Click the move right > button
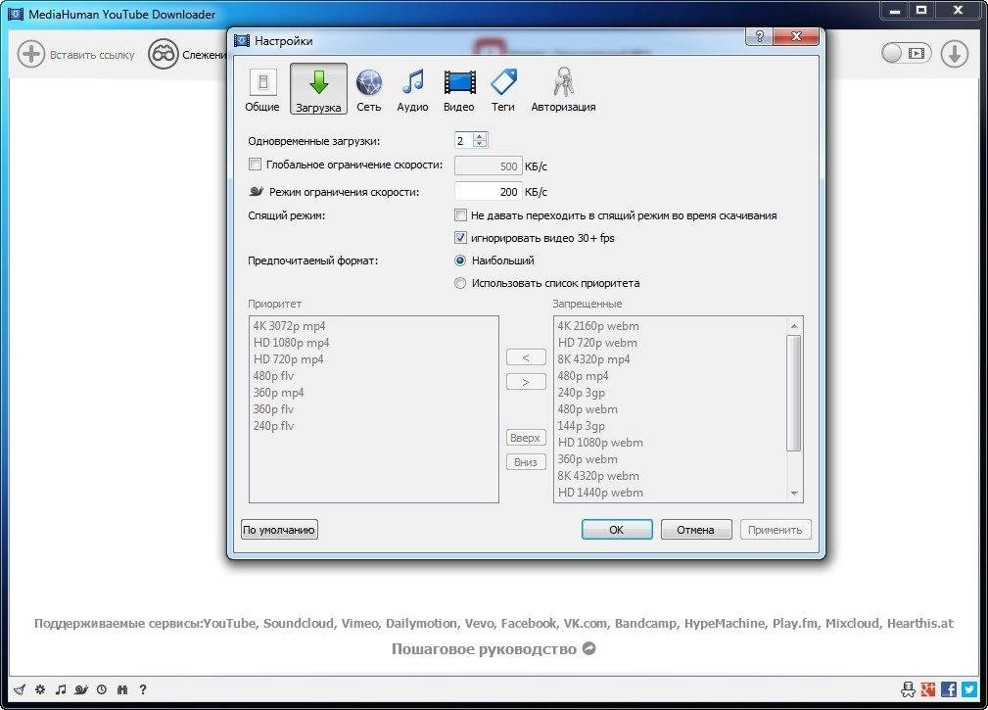This screenshot has width=988, height=710. click(526, 382)
